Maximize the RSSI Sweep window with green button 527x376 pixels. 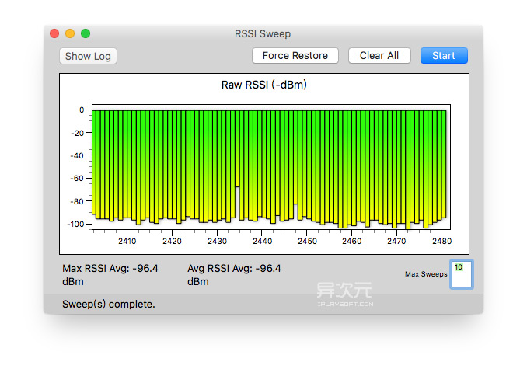pyautogui.click(x=86, y=33)
